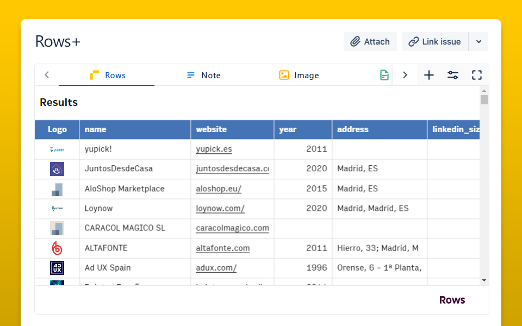
Task: Open the adux.com/ link
Action: (x=216, y=268)
